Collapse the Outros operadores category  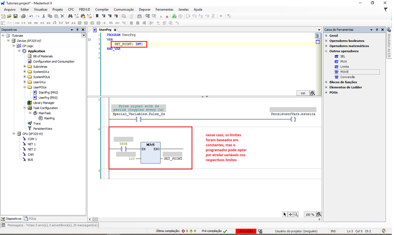(326, 51)
